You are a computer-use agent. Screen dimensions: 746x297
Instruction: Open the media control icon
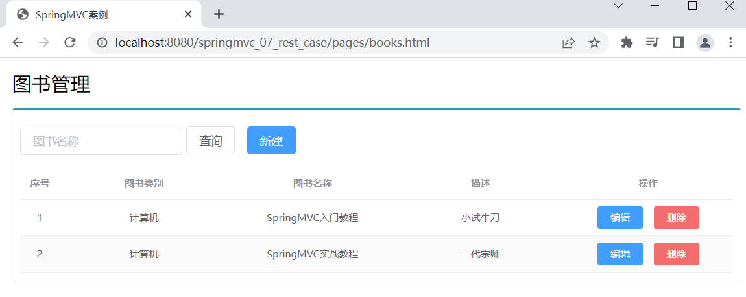coord(653,43)
